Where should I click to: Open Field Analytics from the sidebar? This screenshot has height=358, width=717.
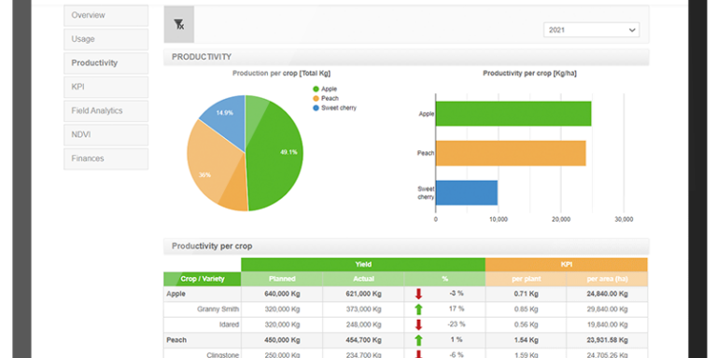pyautogui.click(x=106, y=111)
